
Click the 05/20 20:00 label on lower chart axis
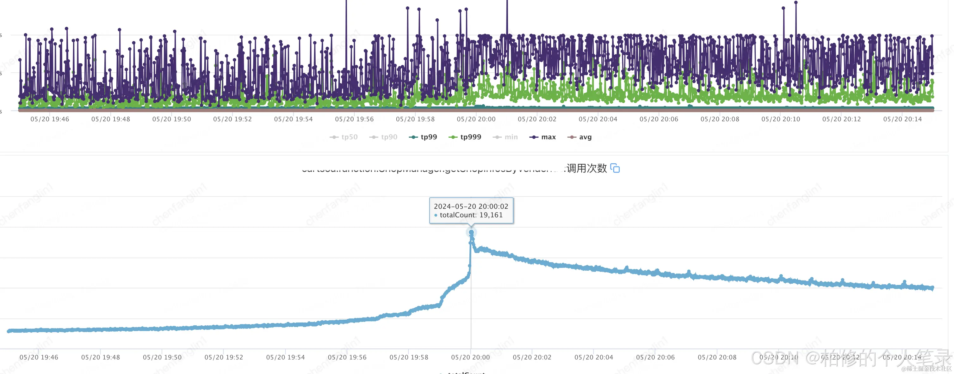pyautogui.click(x=470, y=357)
